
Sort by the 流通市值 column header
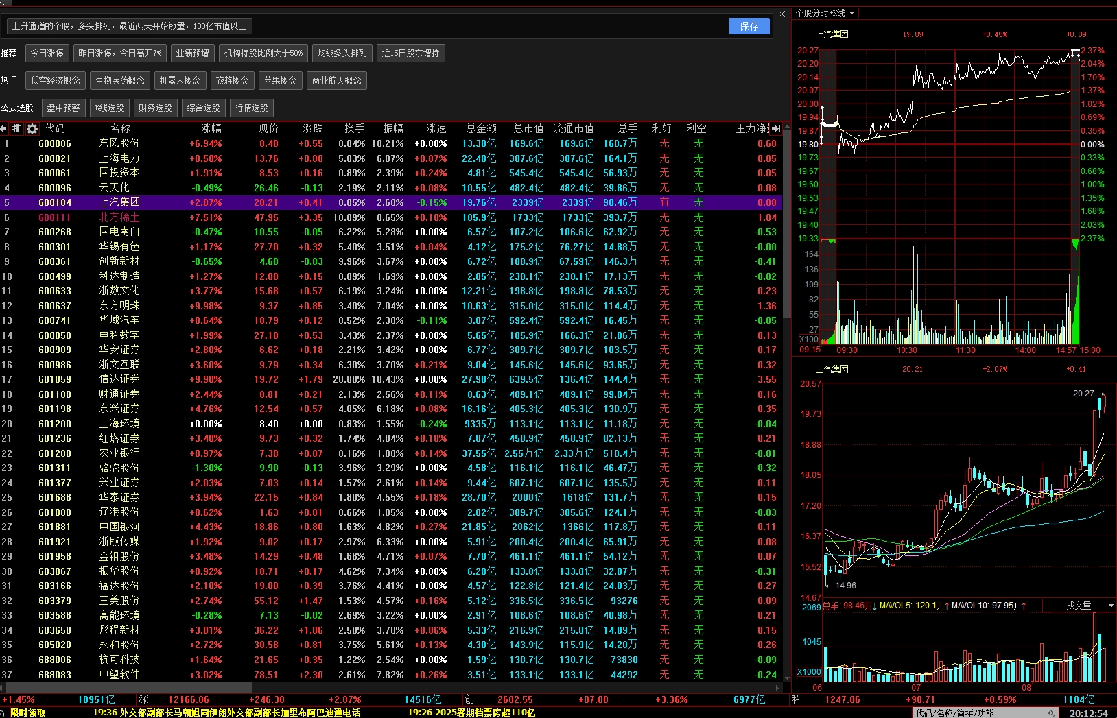click(x=574, y=128)
